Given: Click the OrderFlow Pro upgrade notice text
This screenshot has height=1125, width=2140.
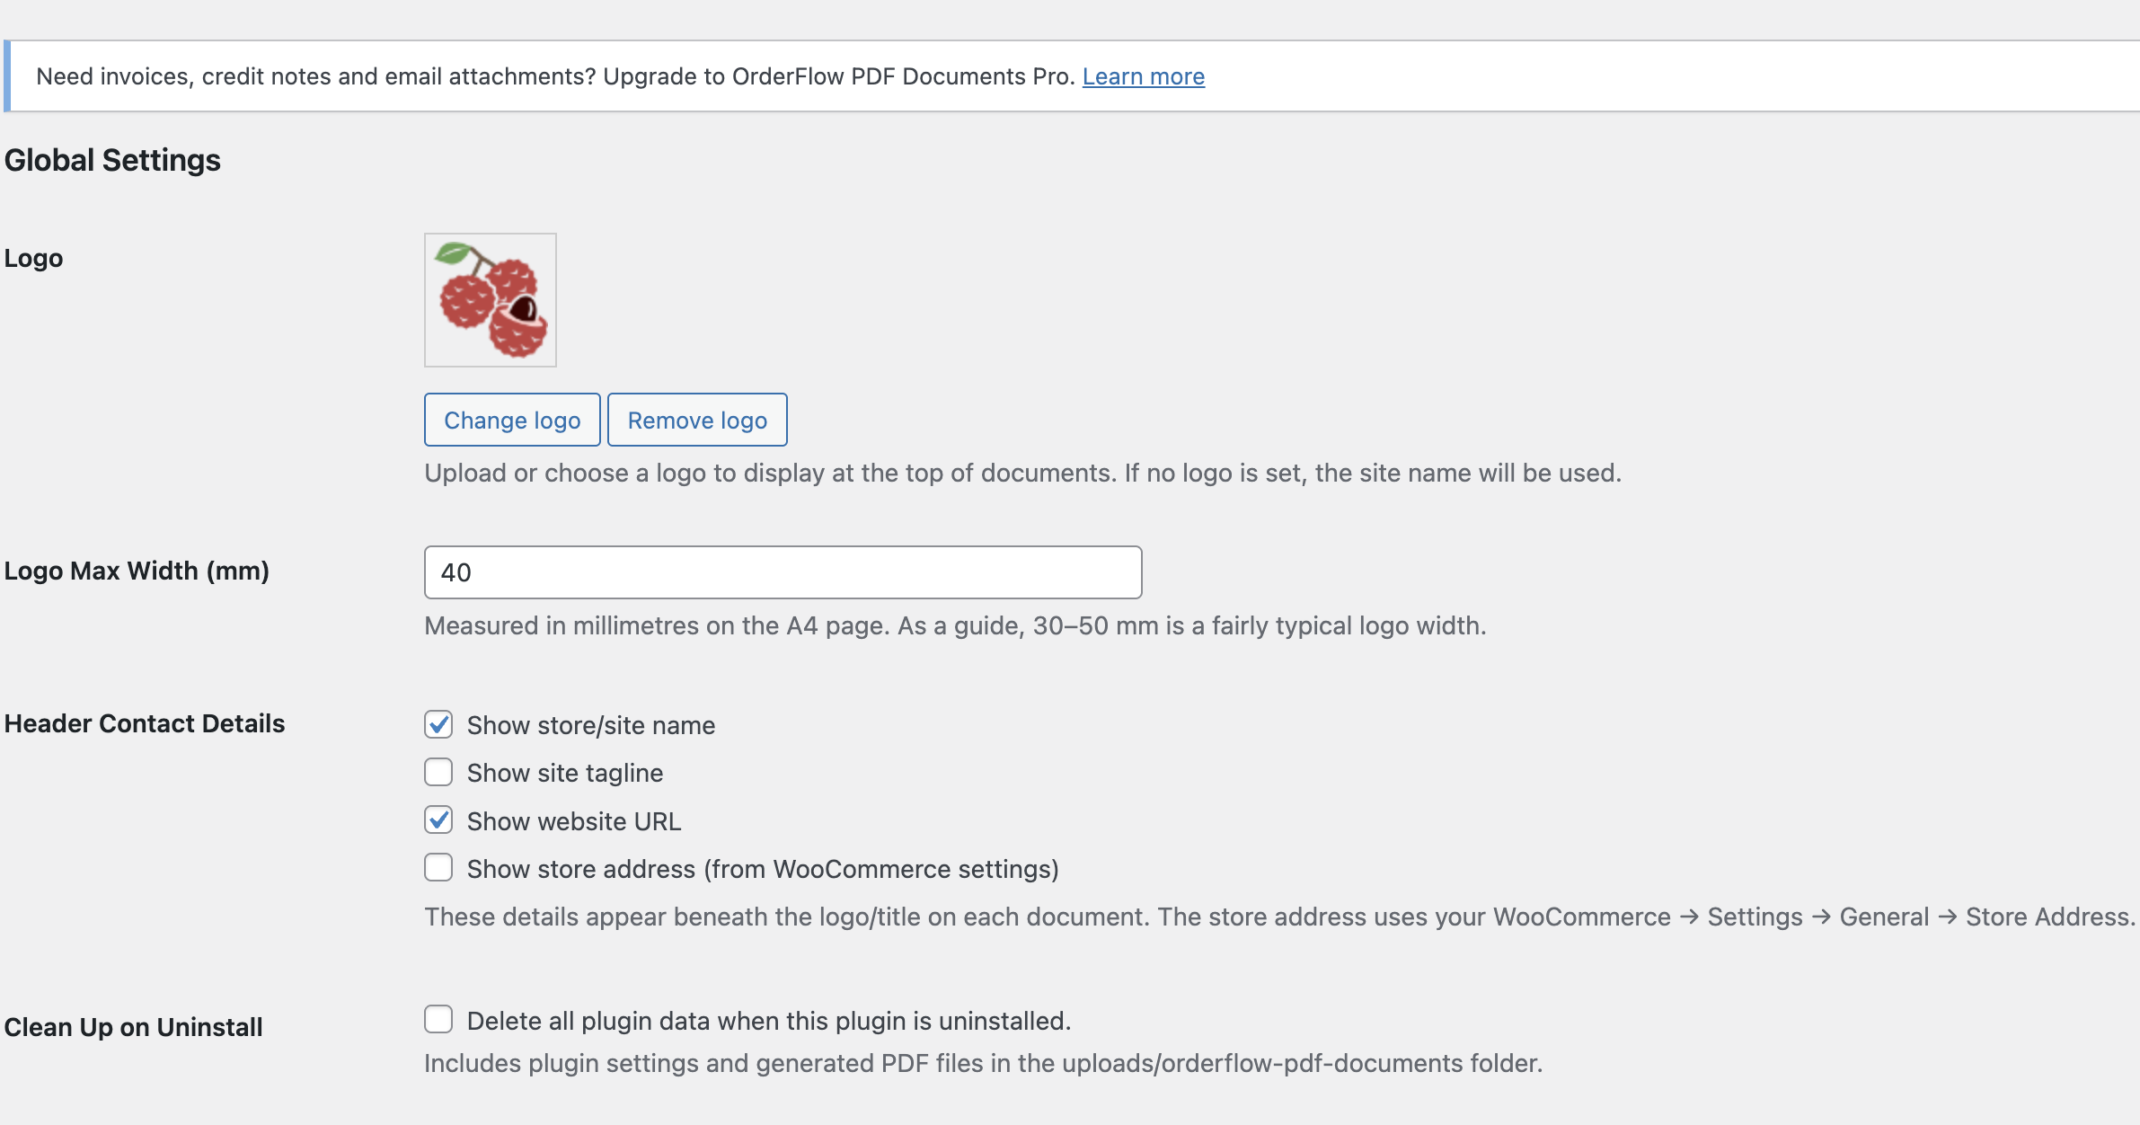Looking at the screenshot, I should [555, 76].
